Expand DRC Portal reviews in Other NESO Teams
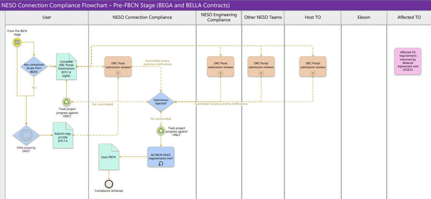Viewport: 431px width, 199px height. [x=261, y=73]
